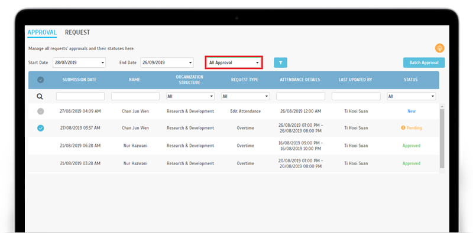Click the orange warning icon beside Pending
The height and width of the screenshot is (233, 473).
pos(403,128)
